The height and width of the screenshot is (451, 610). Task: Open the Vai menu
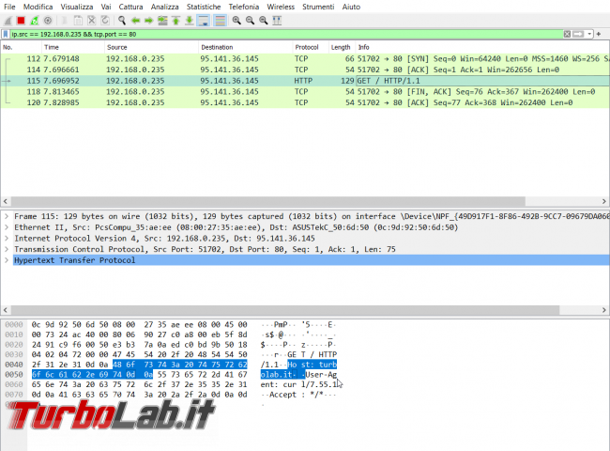106,7
